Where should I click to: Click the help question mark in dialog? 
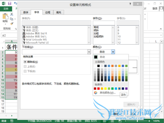point(130,4)
